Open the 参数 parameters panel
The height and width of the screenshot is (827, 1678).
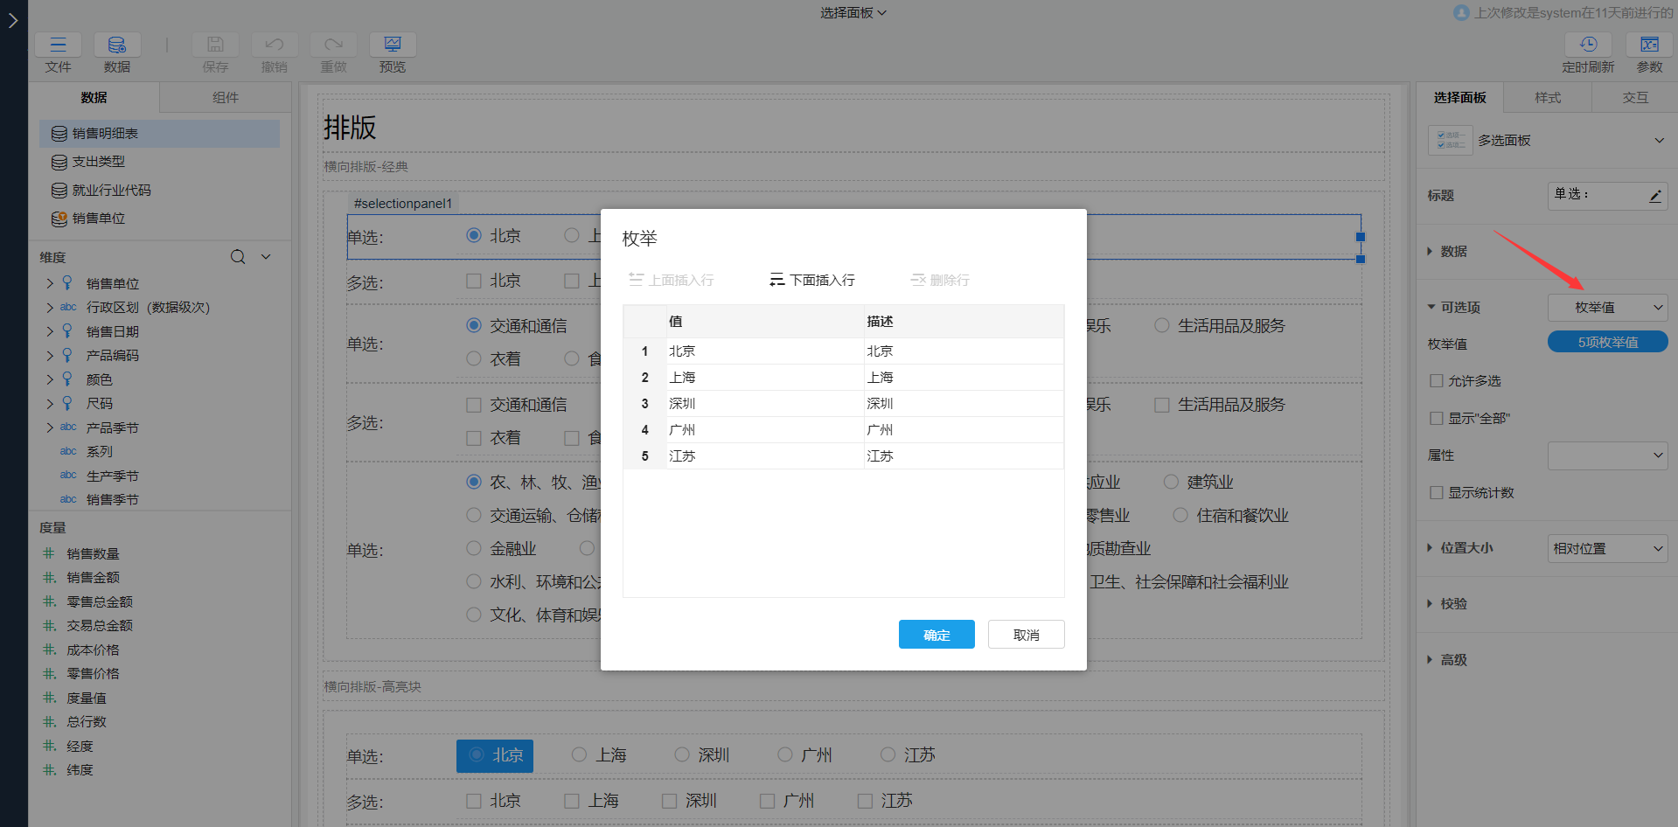click(x=1650, y=45)
